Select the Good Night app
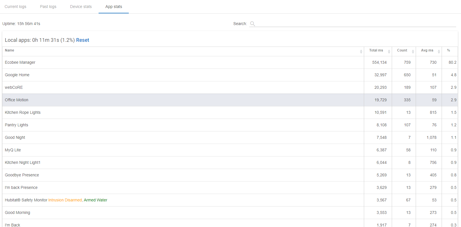 15,137
